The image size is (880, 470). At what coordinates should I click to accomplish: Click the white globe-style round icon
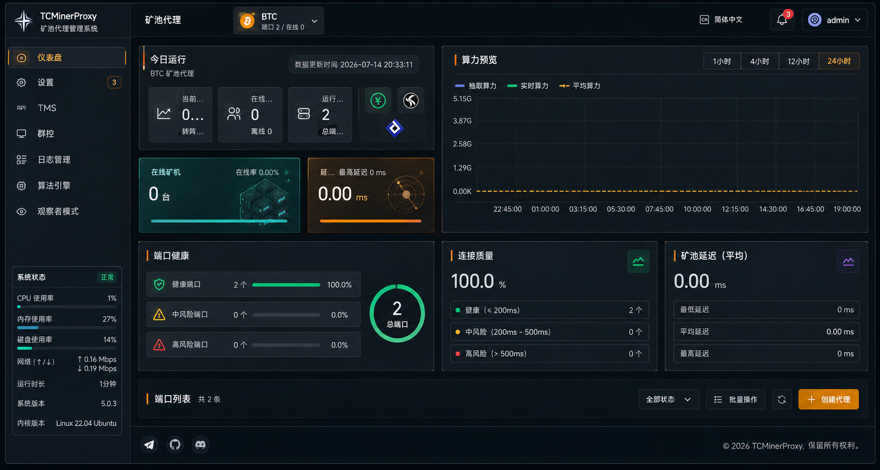(411, 100)
